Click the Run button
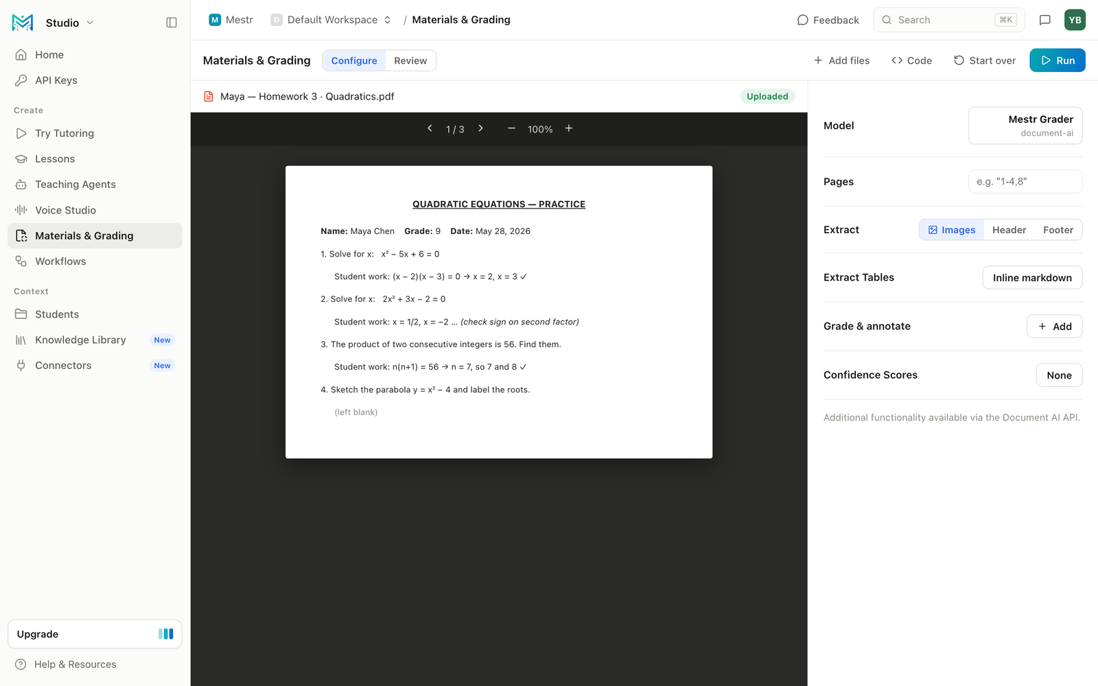 point(1058,60)
